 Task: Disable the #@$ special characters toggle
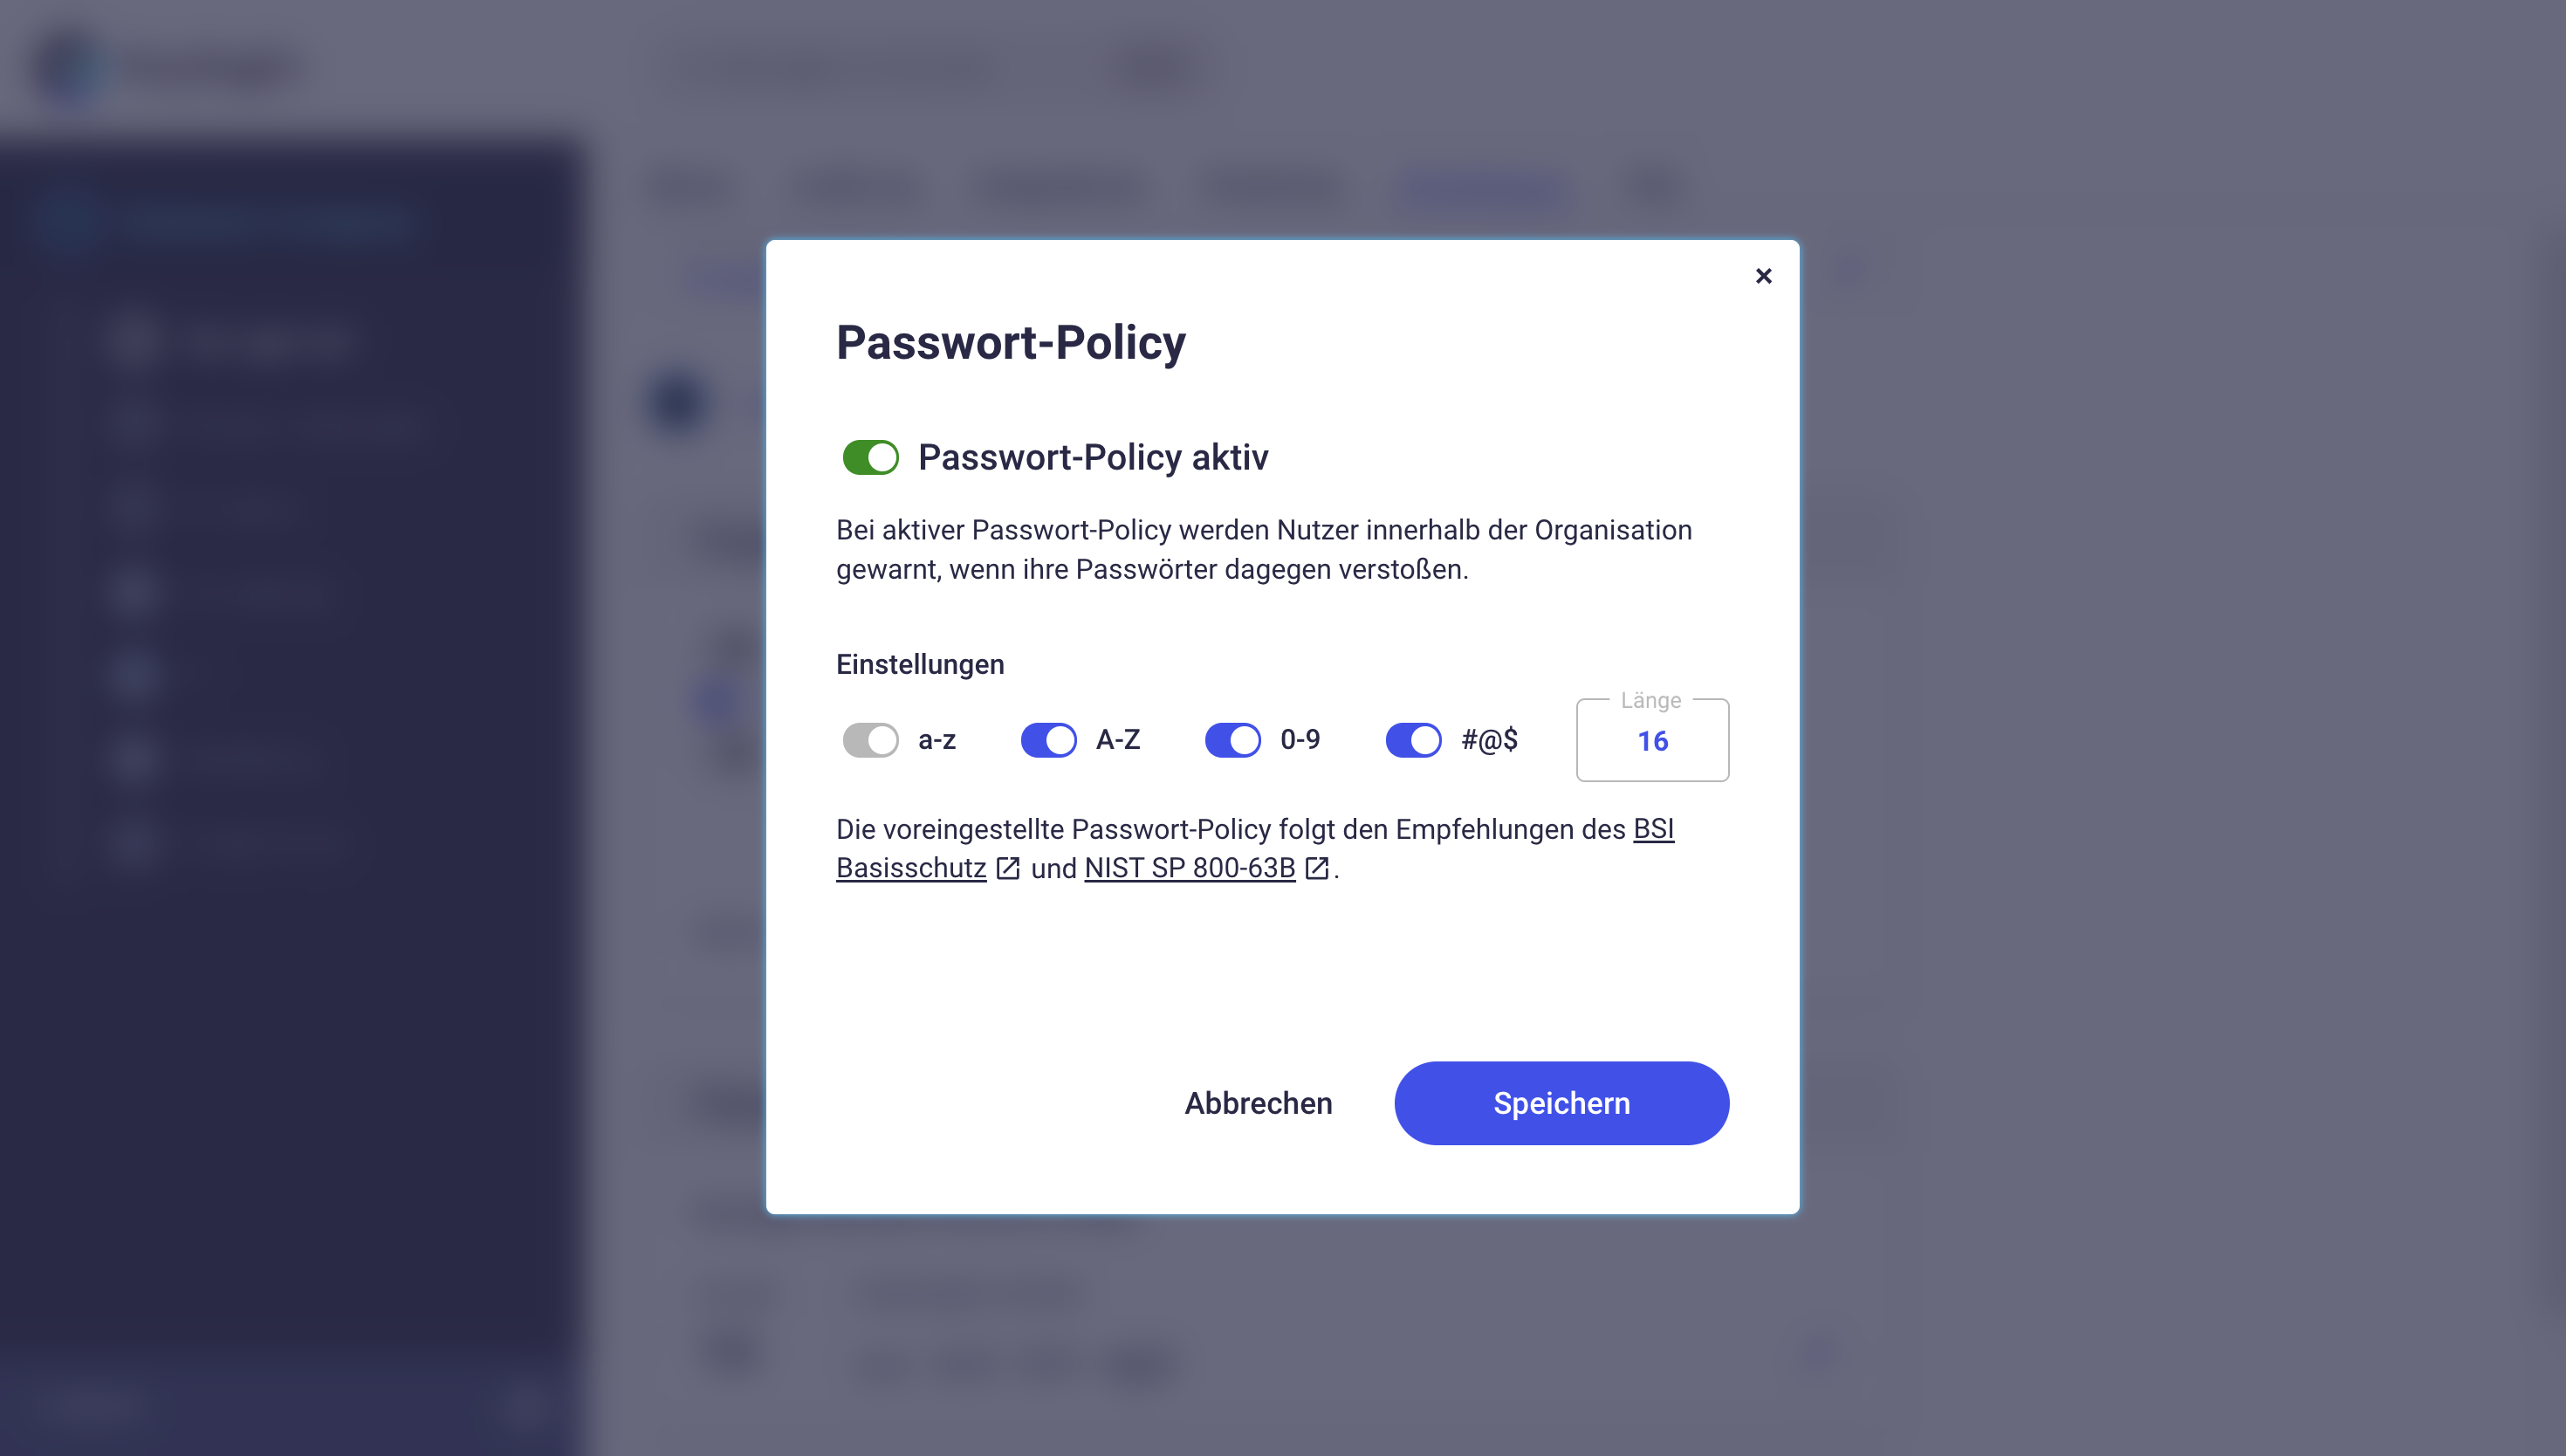1412,740
